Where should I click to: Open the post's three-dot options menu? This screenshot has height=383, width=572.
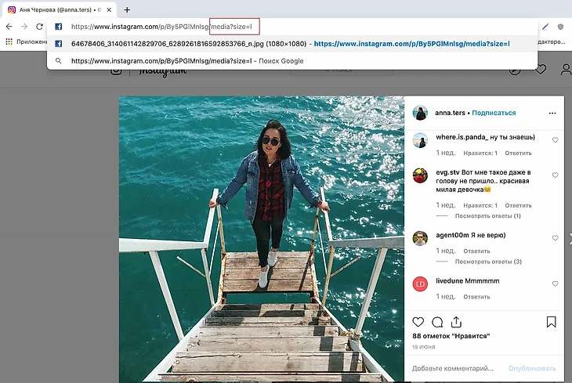(552, 113)
